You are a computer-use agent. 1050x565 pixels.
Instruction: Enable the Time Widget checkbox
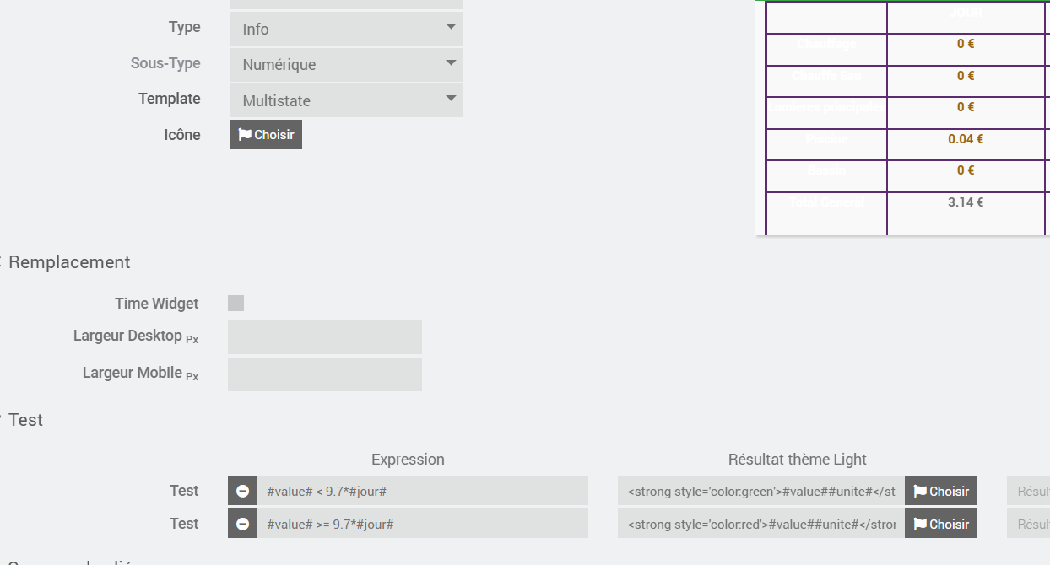tap(236, 304)
